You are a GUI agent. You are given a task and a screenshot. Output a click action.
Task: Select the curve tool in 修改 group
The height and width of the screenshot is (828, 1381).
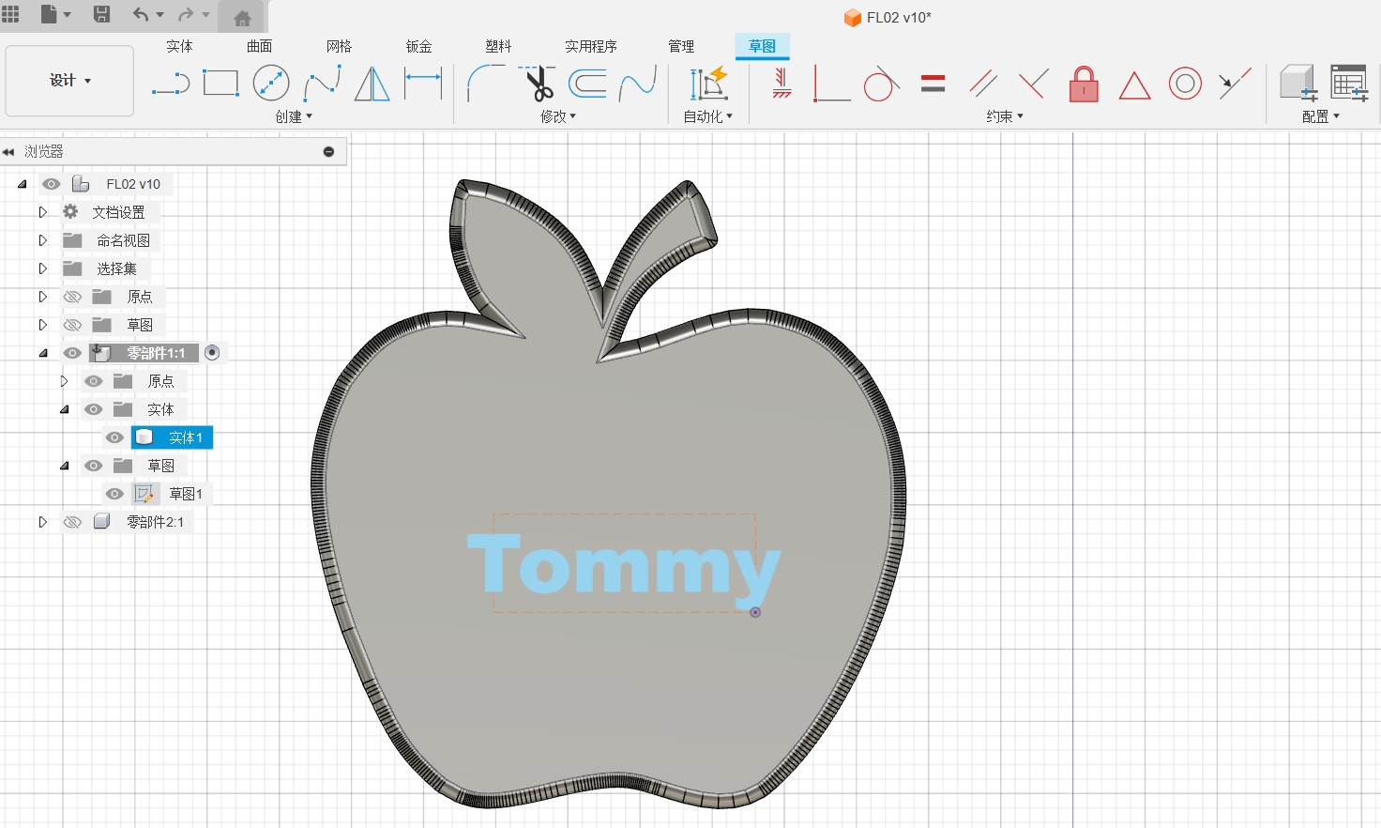638,84
